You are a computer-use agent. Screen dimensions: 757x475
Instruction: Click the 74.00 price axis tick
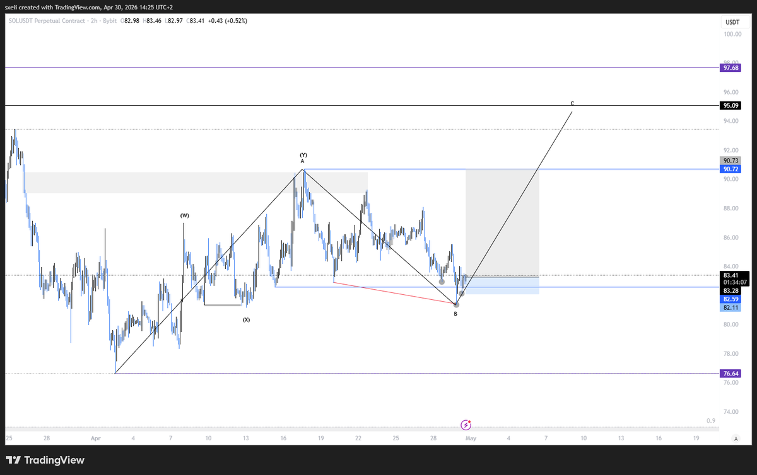[732, 411]
